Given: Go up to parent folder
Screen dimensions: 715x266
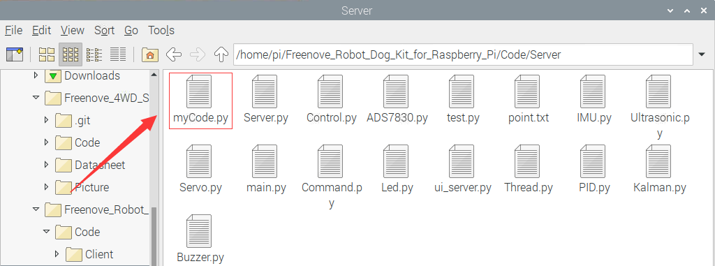Looking at the screenshot, I should [x=221, y=54].
